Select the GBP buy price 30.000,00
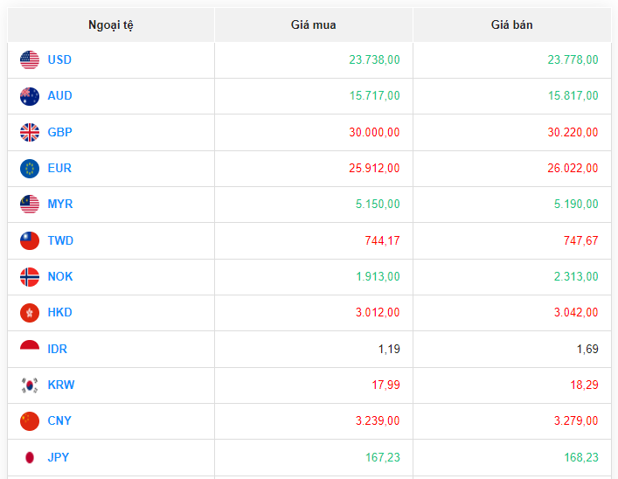This screenshot has height=479, width=618. (x=374, y=133)
